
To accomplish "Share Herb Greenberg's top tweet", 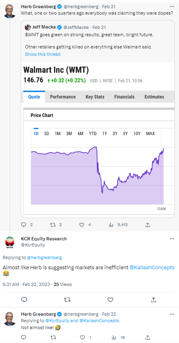I will tap(148, 224).
